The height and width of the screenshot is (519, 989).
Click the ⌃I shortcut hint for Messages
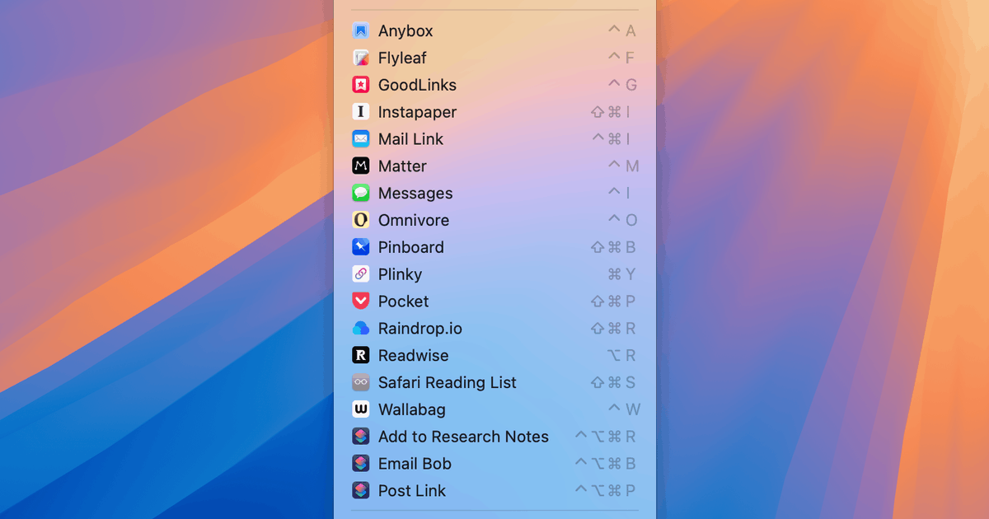pos(619,194)
